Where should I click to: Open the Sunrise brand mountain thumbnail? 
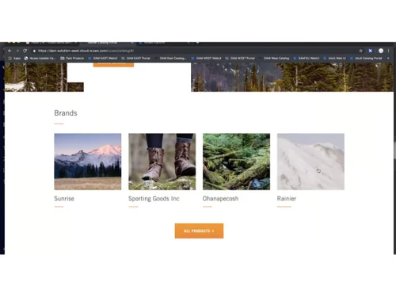(88, 162)
